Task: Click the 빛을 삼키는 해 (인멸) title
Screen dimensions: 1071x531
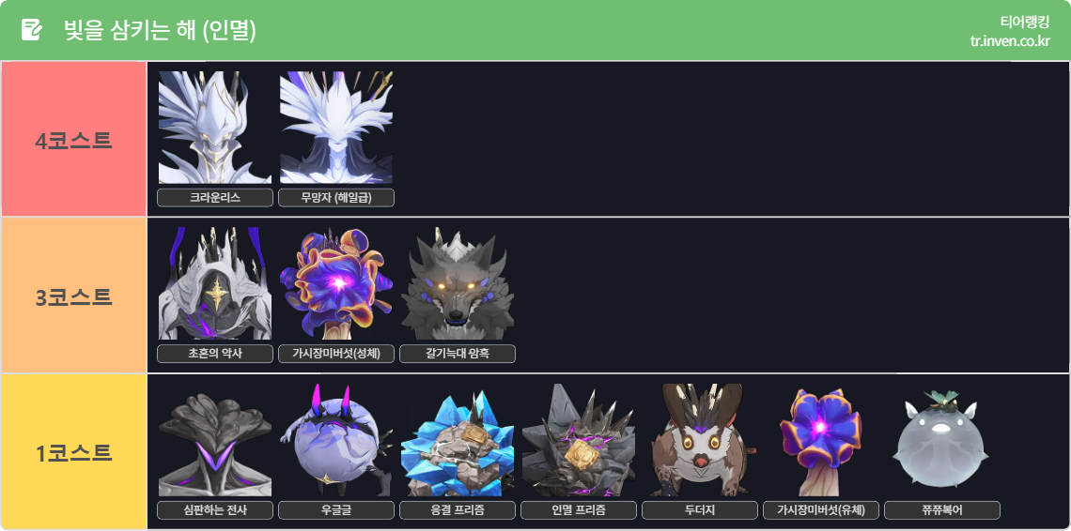Action: click(161, 30)
